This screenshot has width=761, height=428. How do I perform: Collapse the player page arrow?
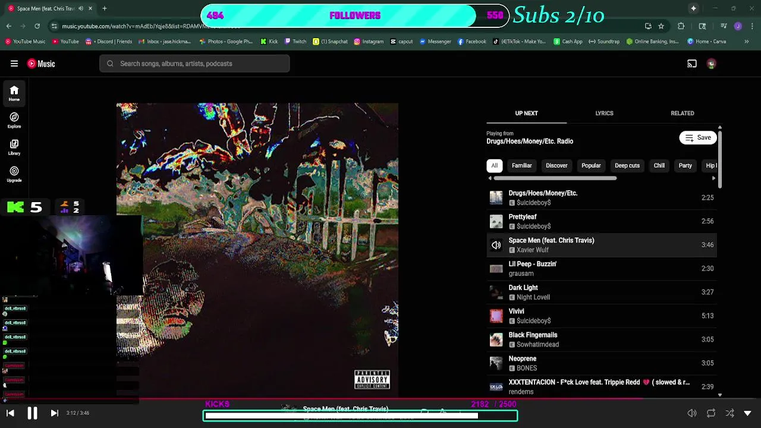tap(748, 413)
